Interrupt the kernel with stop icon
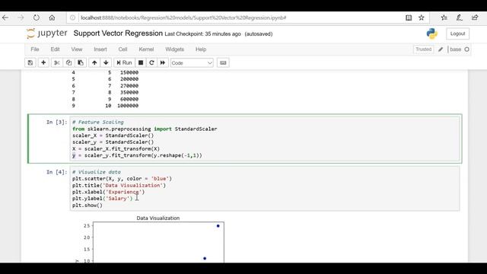Image resolution: width=487 pixels, height=274 pixels. click(x=141, y=62)
